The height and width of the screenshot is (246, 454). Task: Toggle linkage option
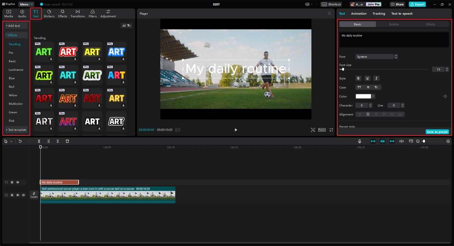coord(392,141)
